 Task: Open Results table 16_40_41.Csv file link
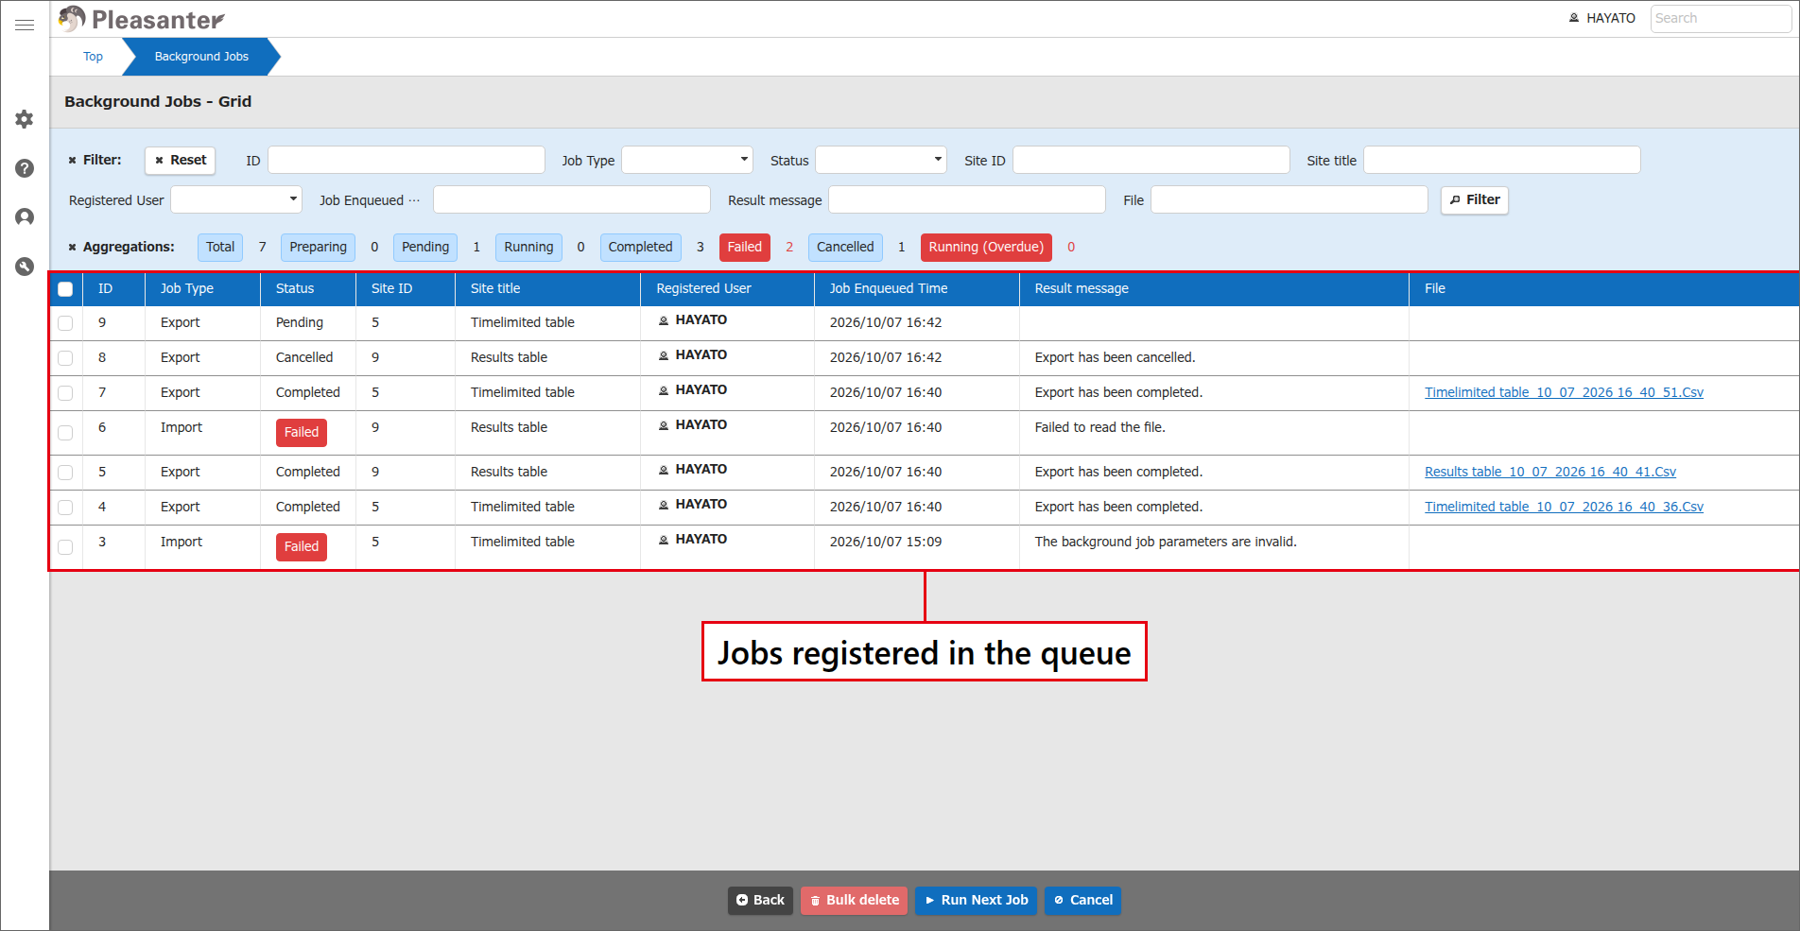pyautogui.click(x=1550, y=472)
